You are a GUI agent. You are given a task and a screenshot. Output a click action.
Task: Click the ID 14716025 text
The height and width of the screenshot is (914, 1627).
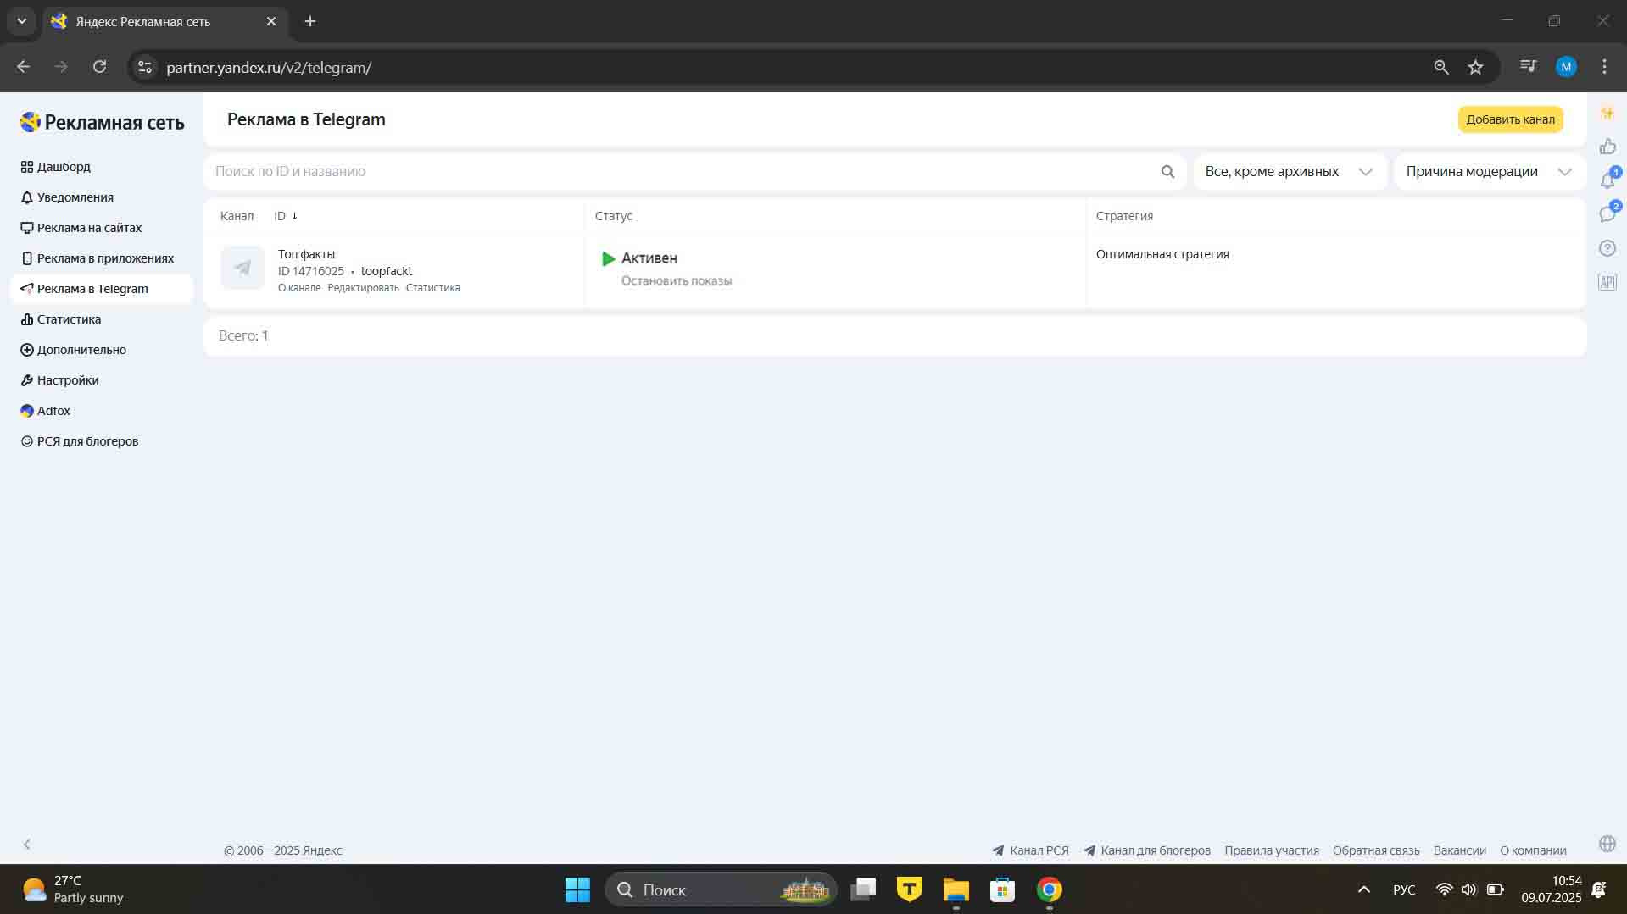pos(311,271)
